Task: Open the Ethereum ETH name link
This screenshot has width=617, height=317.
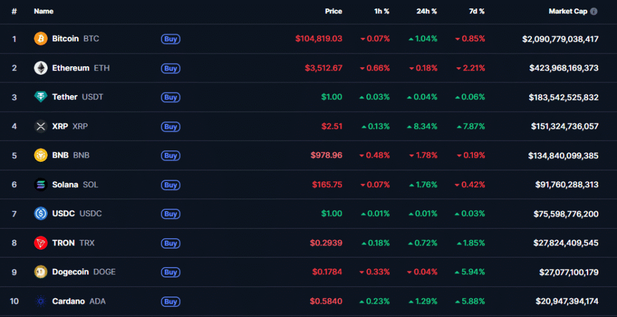Action: tap(81, 68)
